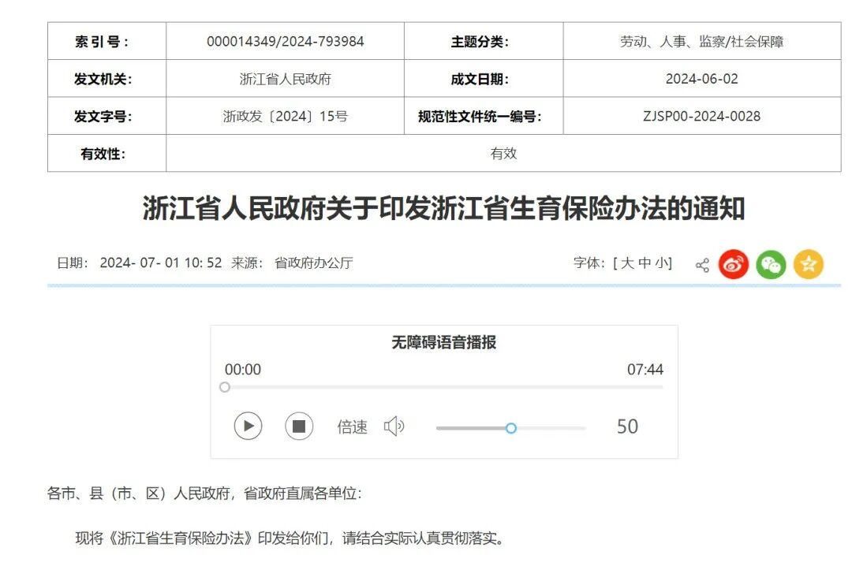The image size is (852, 581).
Task: Click document number 浙政发〔2024〕15号
Action: pyautogui.click(x=286, y=116)
